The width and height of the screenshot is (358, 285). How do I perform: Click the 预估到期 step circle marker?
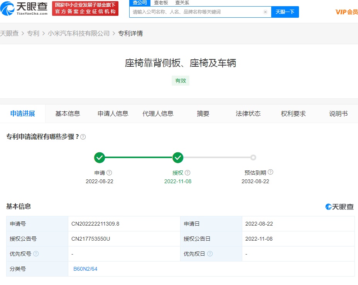[x=253, y=157]
